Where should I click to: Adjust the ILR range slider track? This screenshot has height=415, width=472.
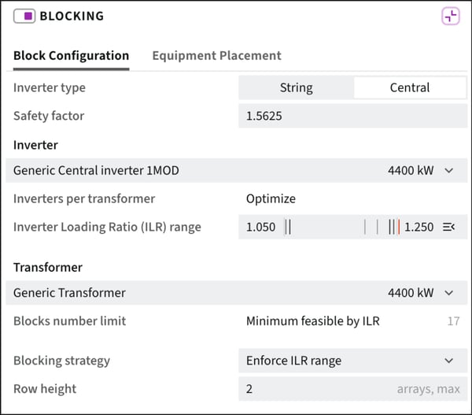click(340, 227)
